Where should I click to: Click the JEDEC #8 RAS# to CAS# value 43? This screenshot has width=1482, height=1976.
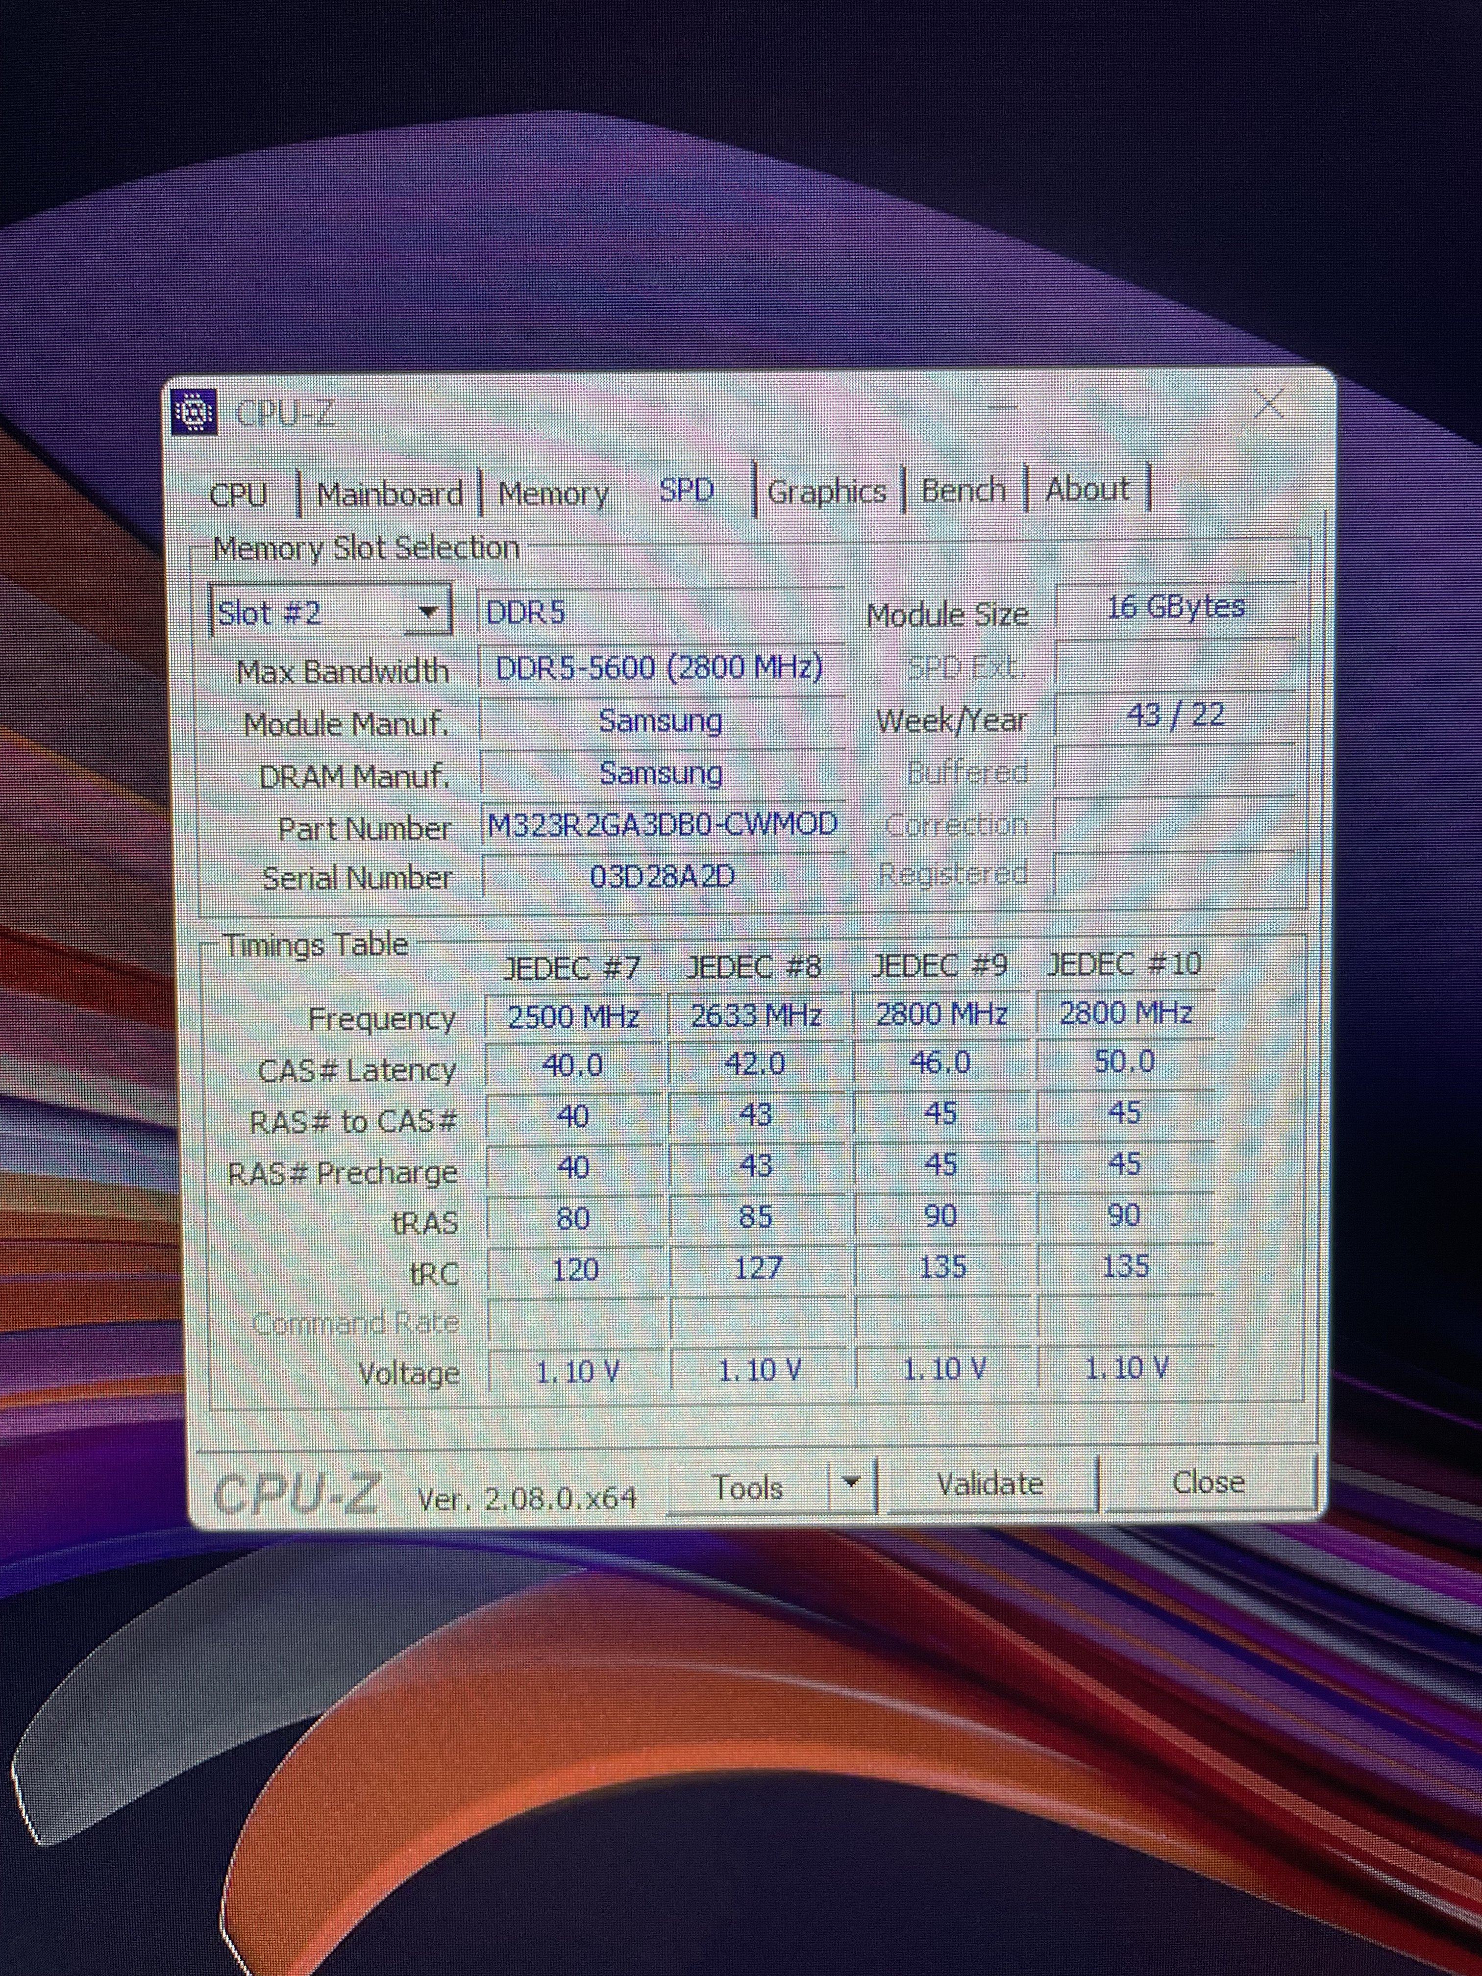click(756, 1115)
